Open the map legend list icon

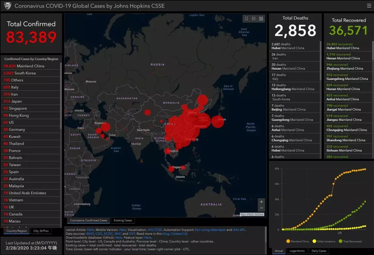point(254,19)
